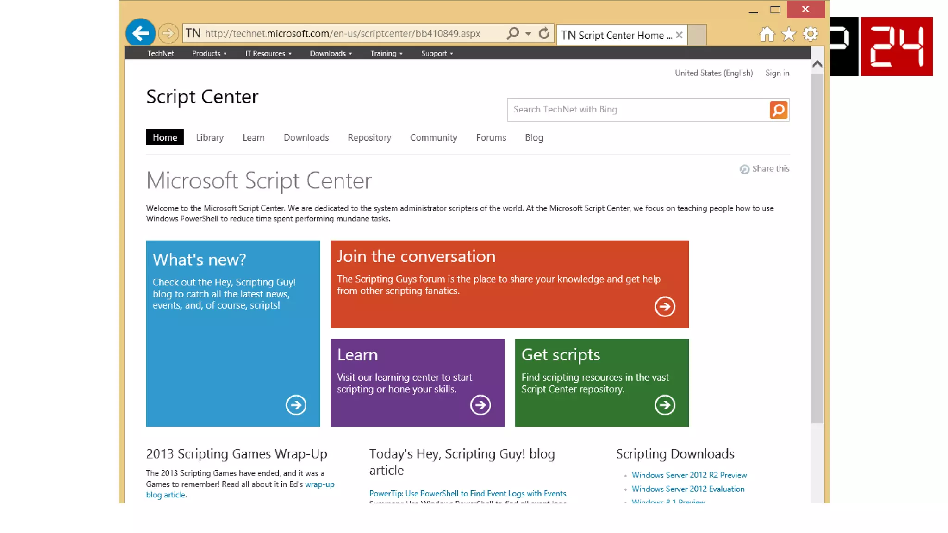948x533 pixels.
Task: Expand the Support dropdown menu
Action: pyautogui.click(x=437, y=54)
